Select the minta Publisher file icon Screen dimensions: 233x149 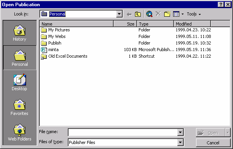(44, 50)
